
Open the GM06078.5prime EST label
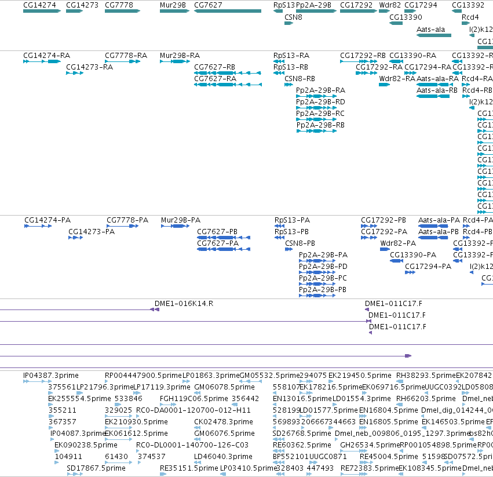point(225,387)
